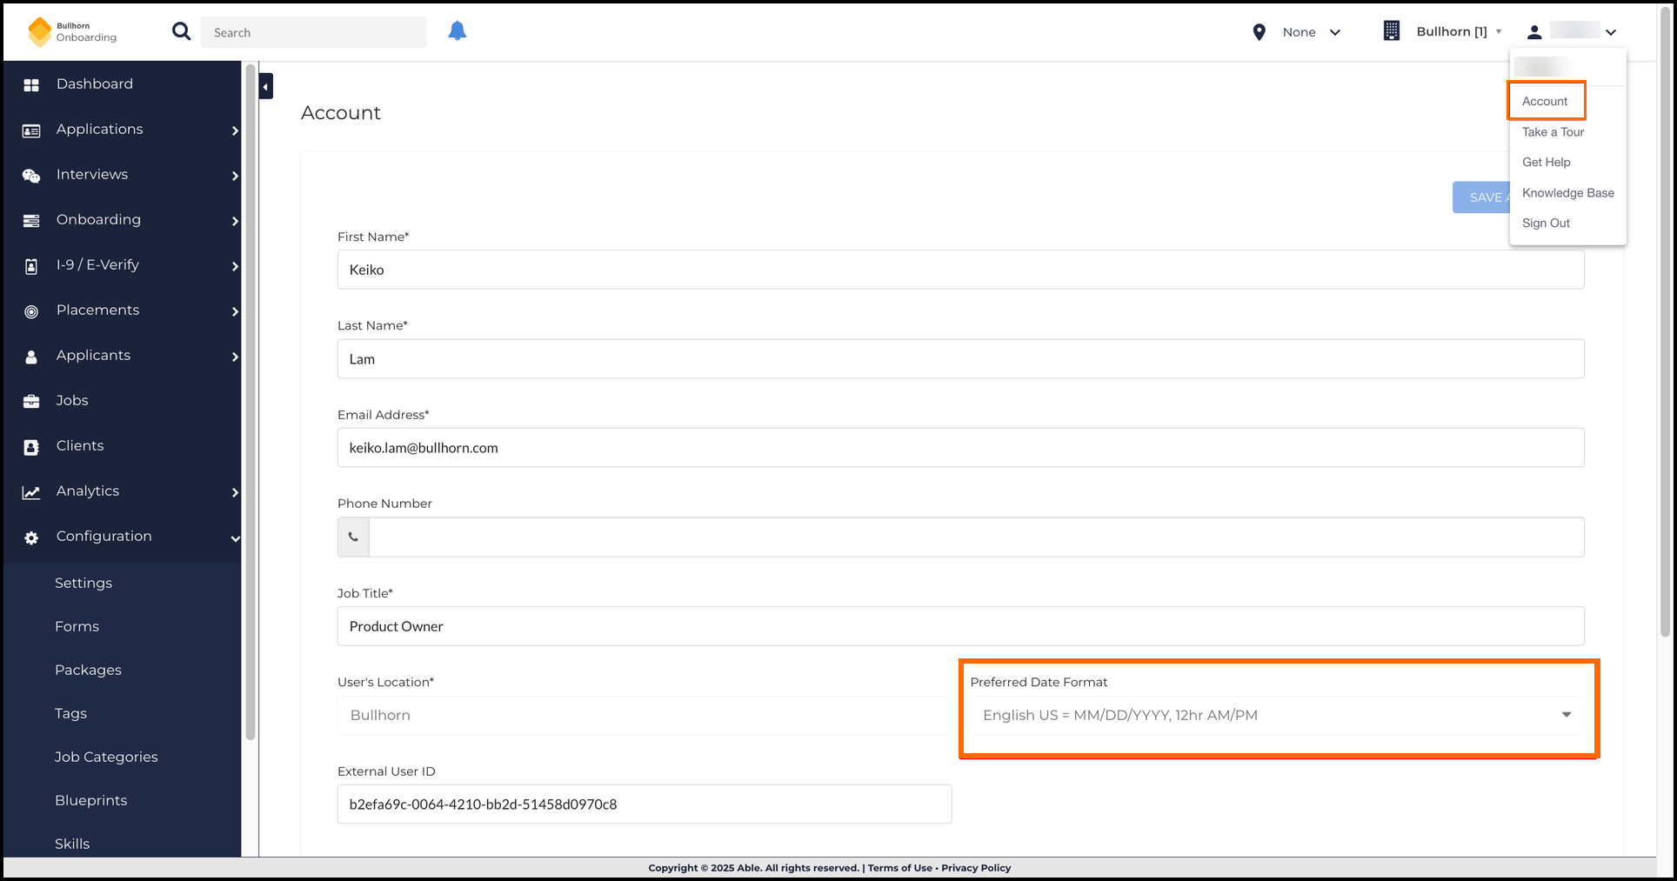Open the None location dropdown
This screenshot has height=881, width=1677.
click(1311, 32)
